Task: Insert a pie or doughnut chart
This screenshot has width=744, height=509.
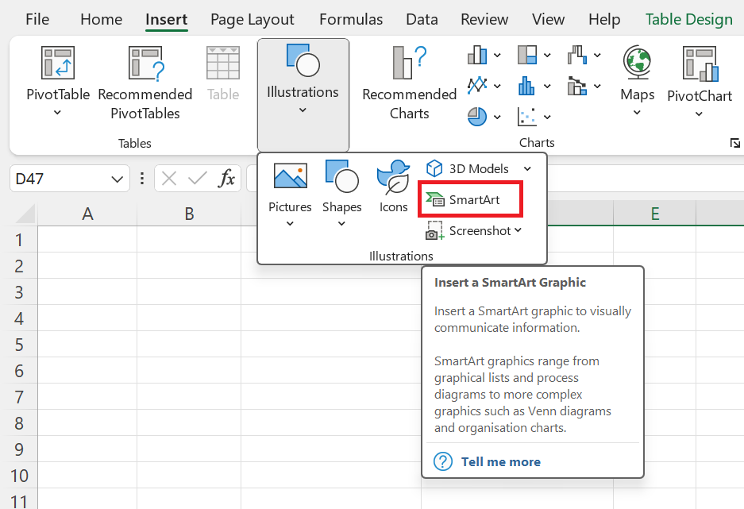Action: coord(478,117)
